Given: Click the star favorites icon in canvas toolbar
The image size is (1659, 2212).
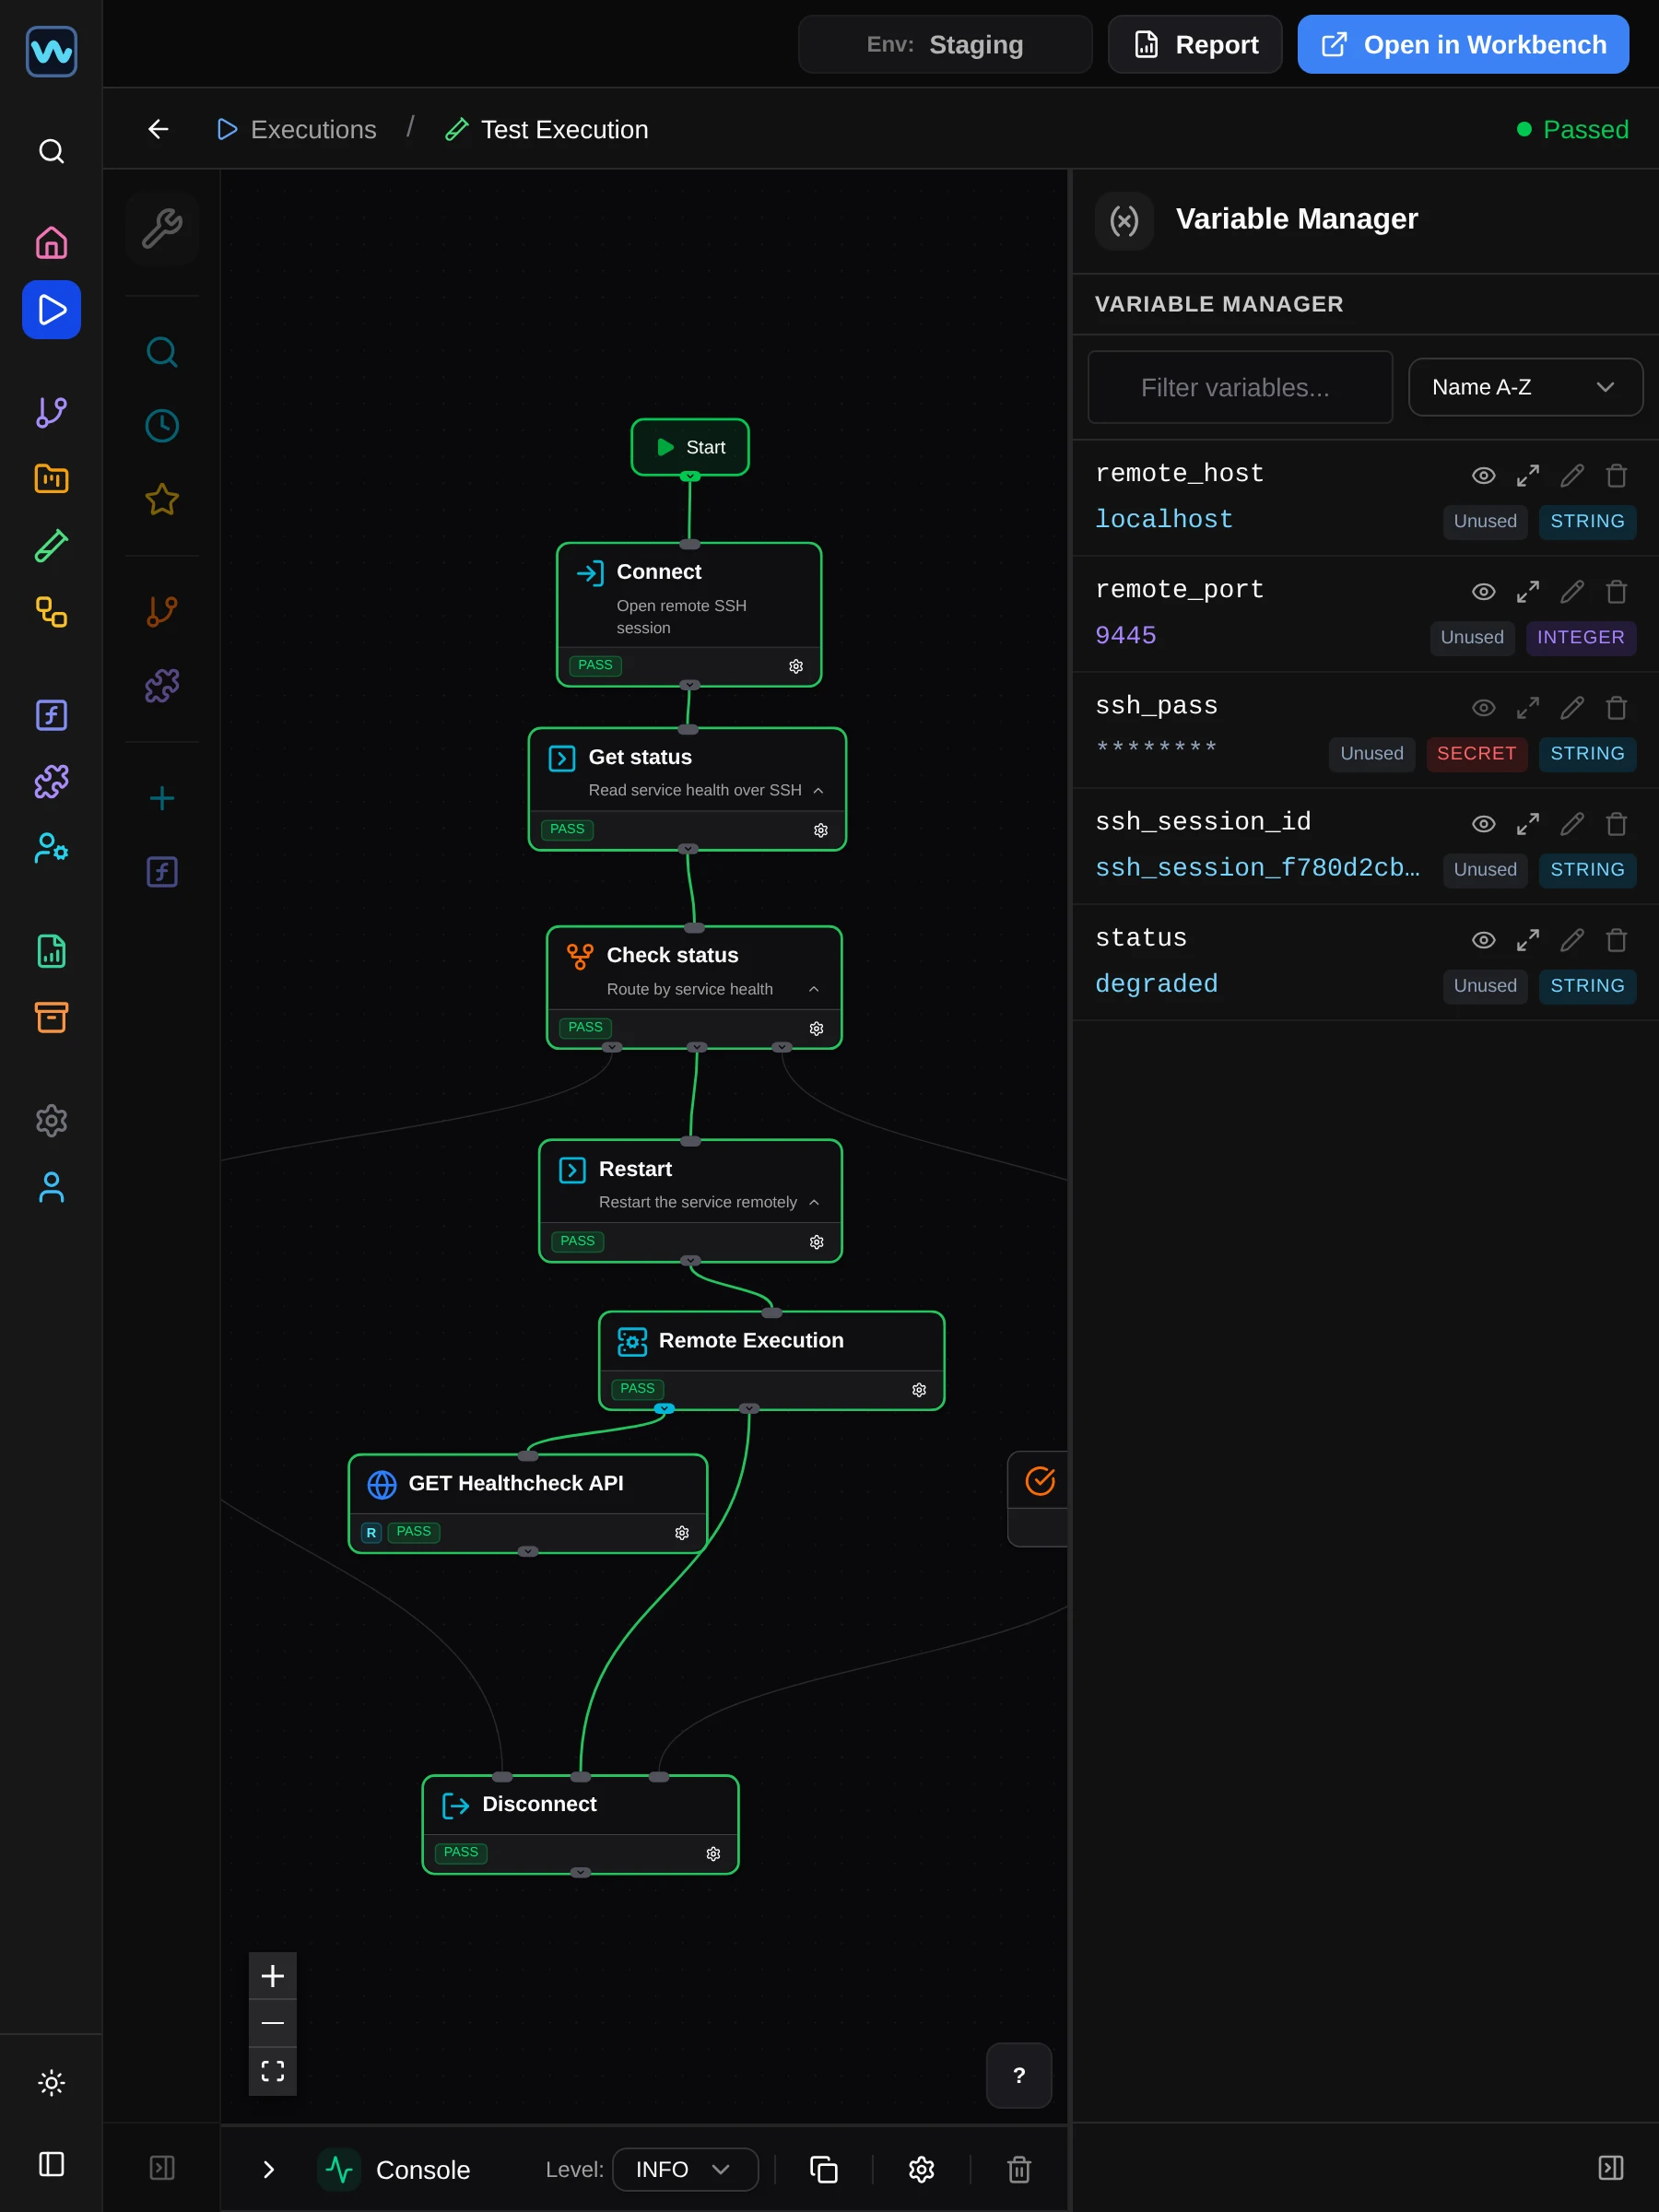Looking at the screenshot, I should pos(162,500).
